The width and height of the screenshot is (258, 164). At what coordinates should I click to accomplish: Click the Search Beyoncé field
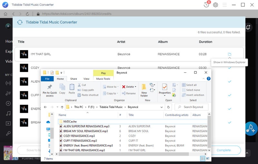(191, 107)
